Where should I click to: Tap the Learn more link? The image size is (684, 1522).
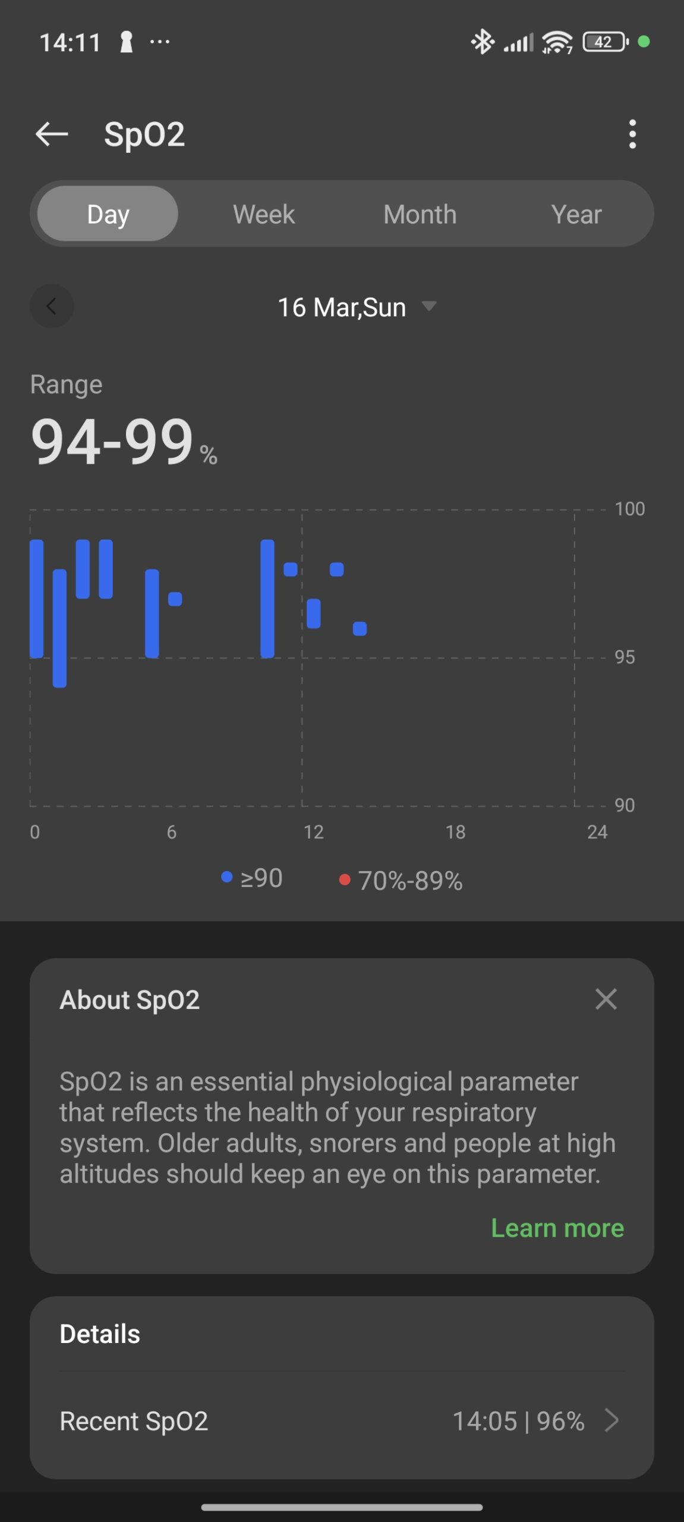[557, 1228]
